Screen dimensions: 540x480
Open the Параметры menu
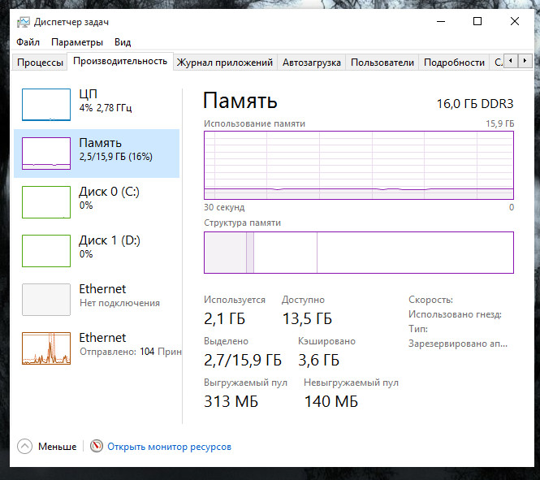(x=77, y=42)
